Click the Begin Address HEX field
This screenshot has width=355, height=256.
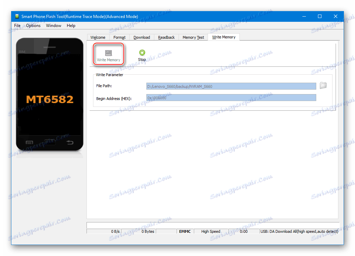[x=231, y=98]
